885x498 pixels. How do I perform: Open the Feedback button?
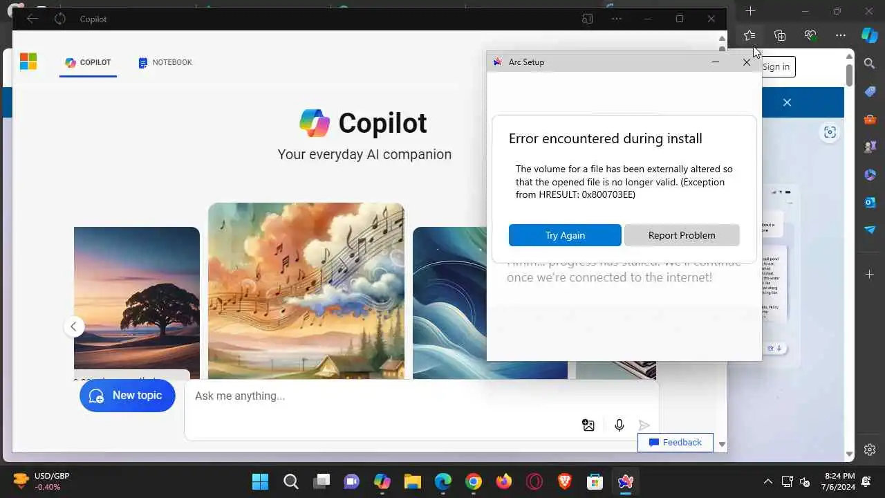coord(675,443)
